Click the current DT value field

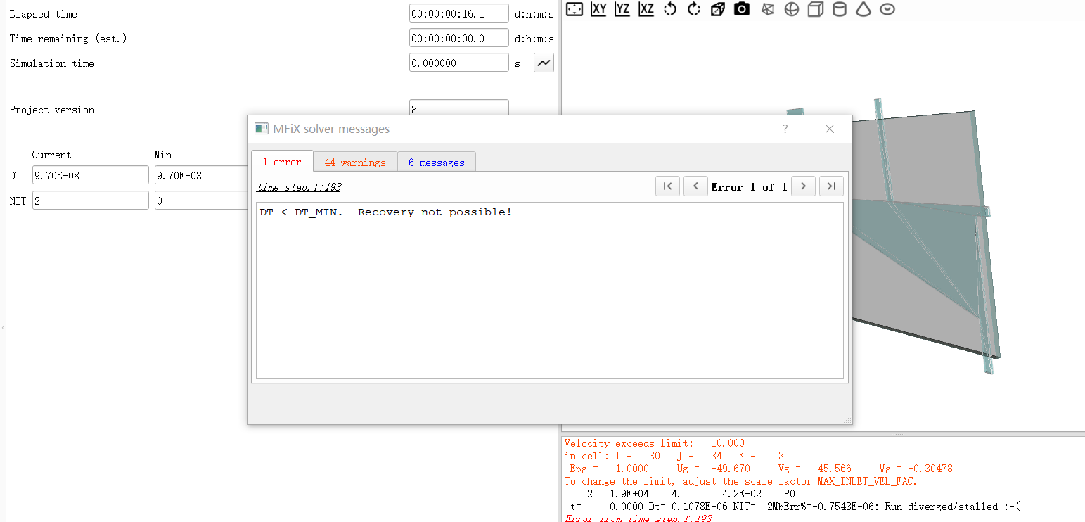(90, 175)
